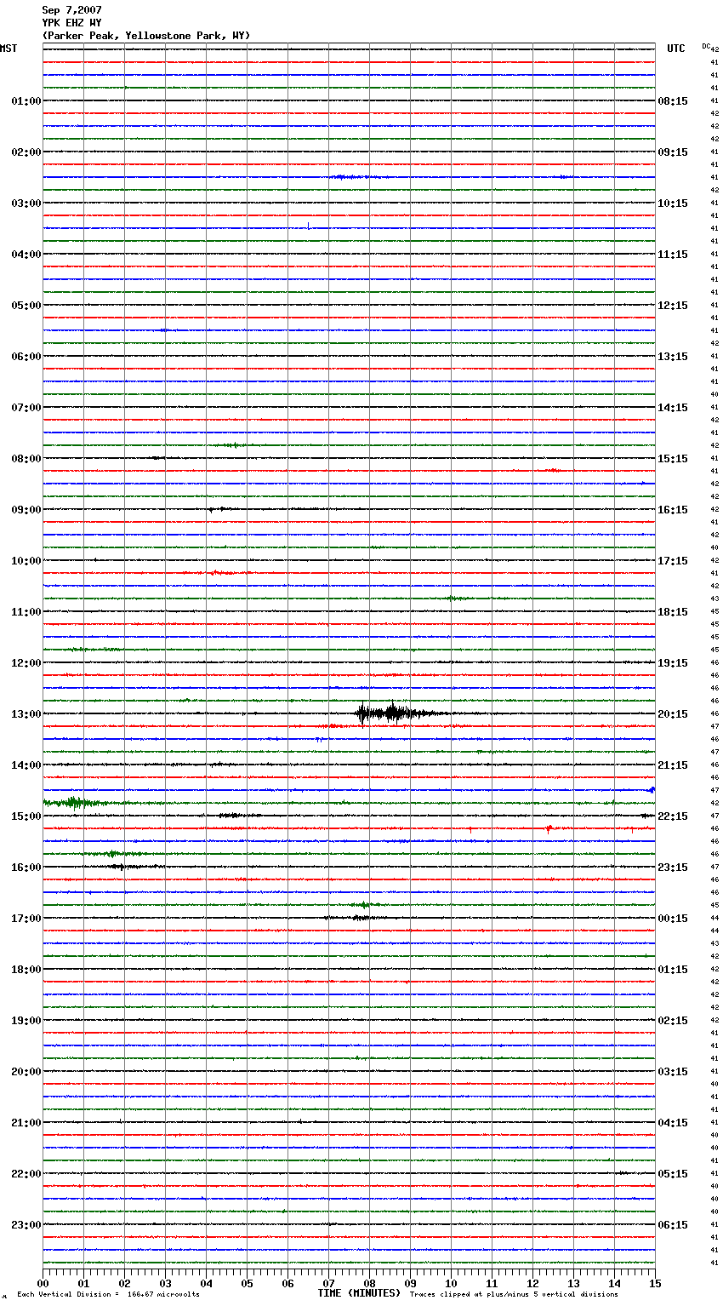This screenshot has height=1306, width=723.
Task: Click the 20:15 UTC label
Action: pyautogui.click(x=673, y=714)
